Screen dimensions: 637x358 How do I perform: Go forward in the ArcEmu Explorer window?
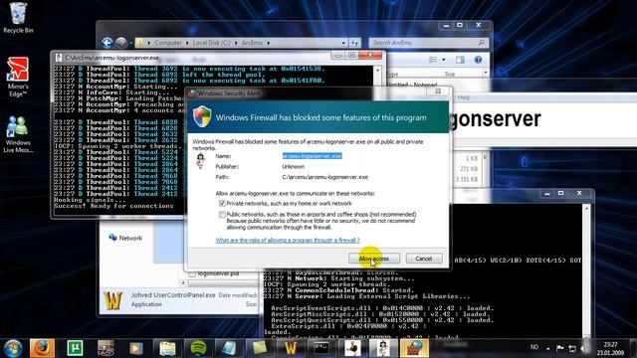click(x=120, y=42)
